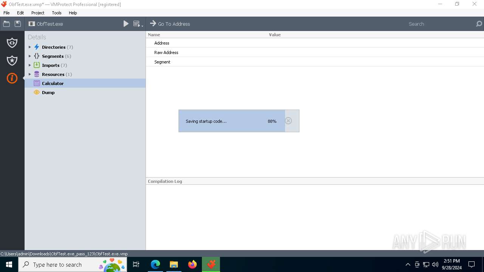Select the Calculator icon in tree
The image size is (484, 272).
(x=37, y=83)
